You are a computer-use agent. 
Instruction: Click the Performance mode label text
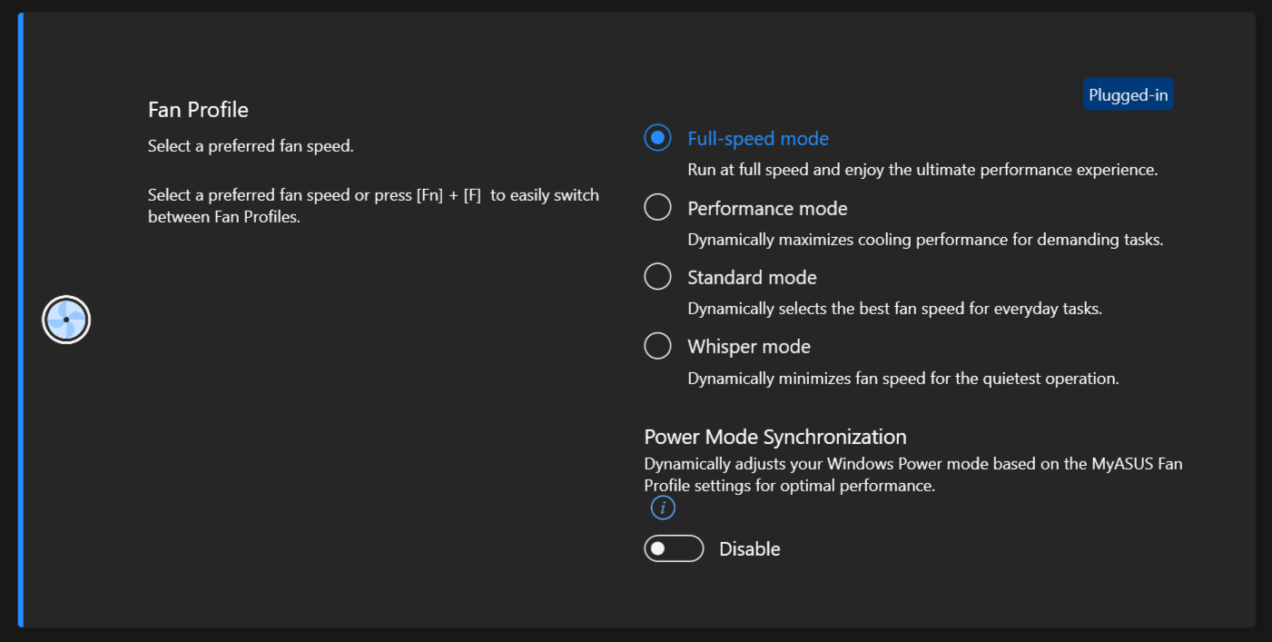pyautogui.click(x=767, y=208)
